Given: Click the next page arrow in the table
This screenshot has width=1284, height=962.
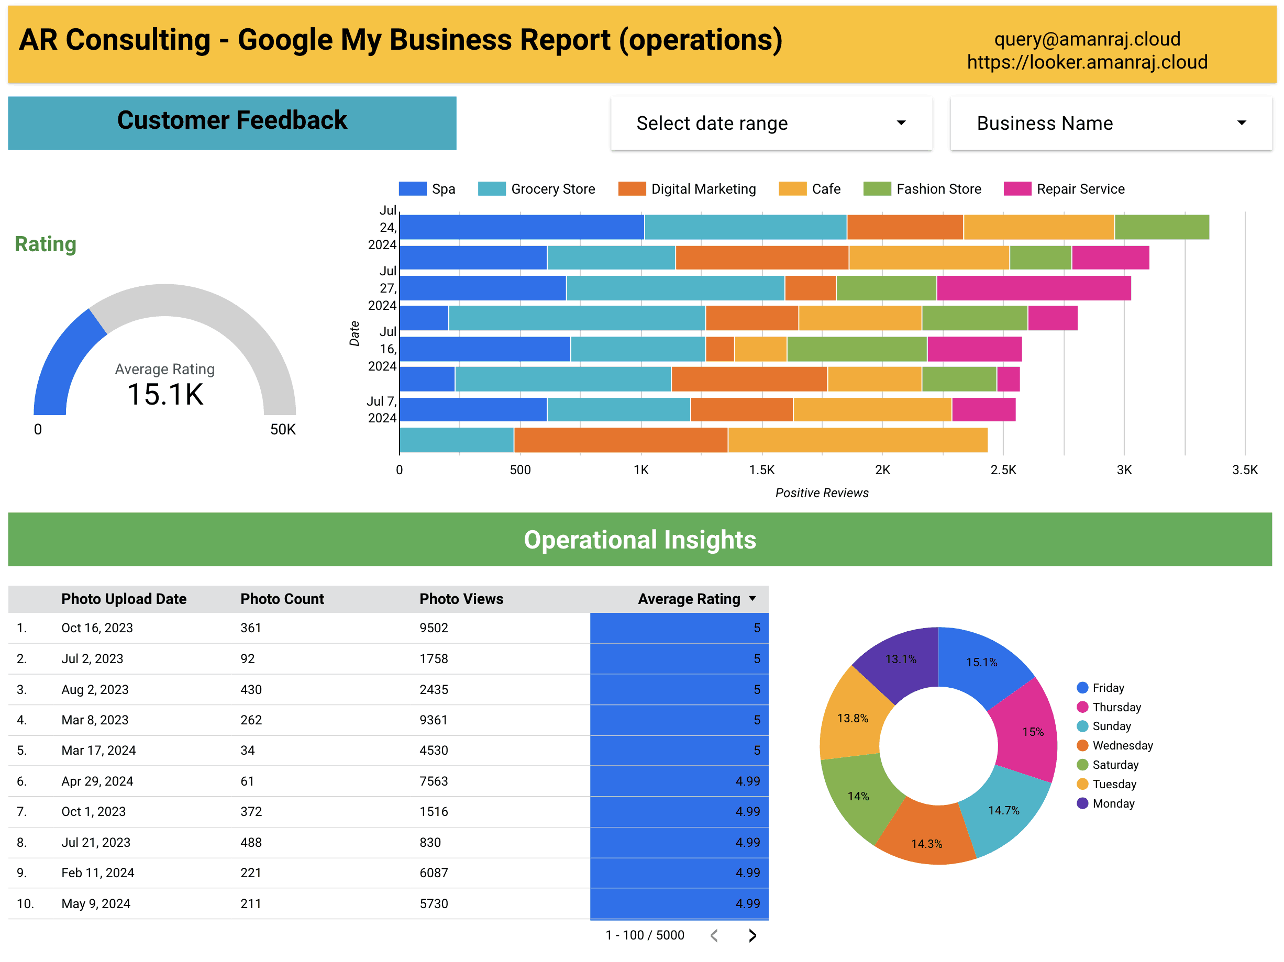Looking at the screenshot, I should [x=752, y=935].
